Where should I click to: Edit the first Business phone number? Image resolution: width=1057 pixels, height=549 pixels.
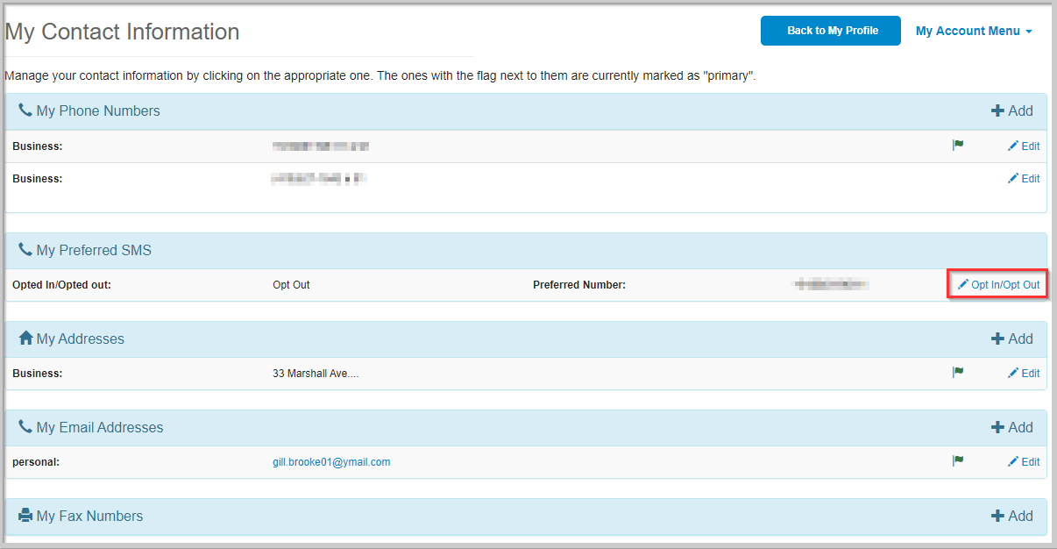click(1024, 146)
